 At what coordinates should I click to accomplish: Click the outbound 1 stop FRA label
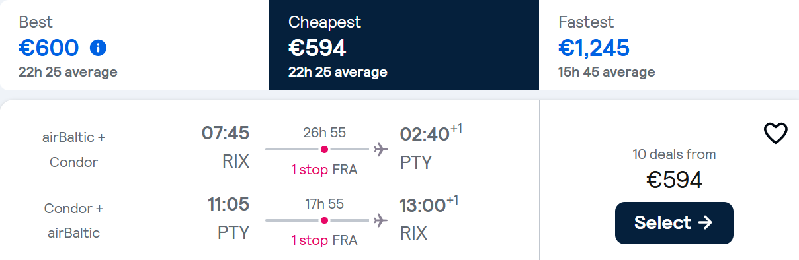point(324,170)
